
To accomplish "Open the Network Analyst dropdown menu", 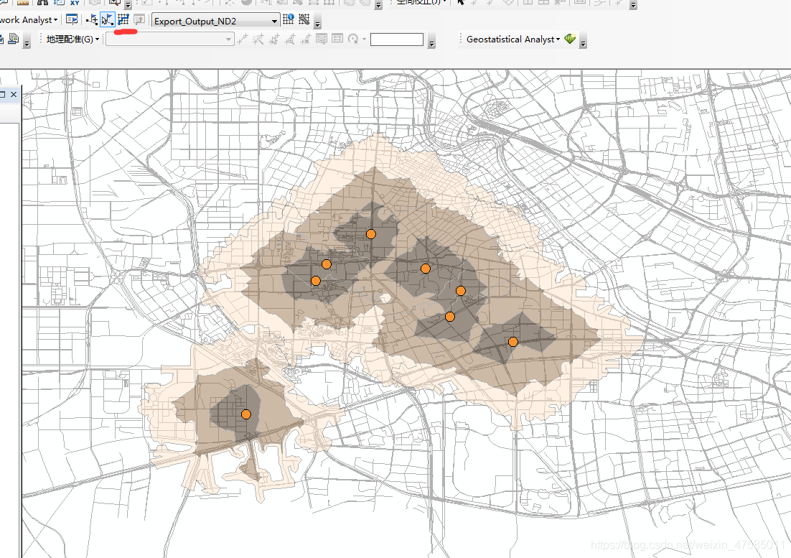I will tap(29, 20).
